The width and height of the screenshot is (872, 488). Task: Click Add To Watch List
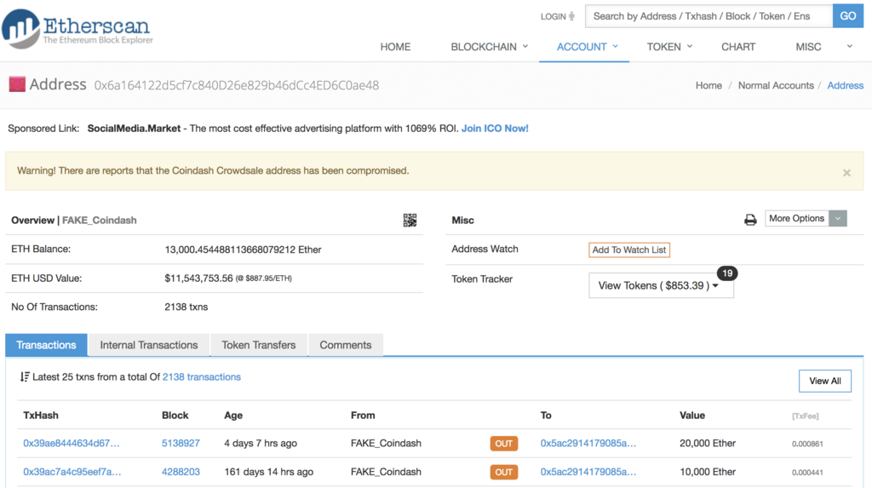coord(629,250)
